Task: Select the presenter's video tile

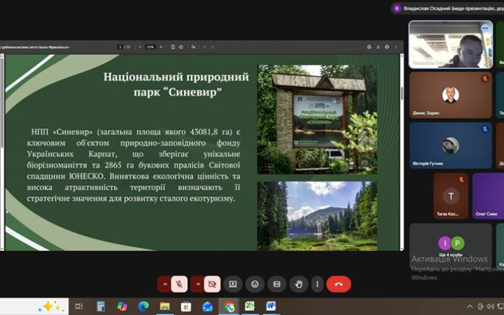Action: (450, 44)
